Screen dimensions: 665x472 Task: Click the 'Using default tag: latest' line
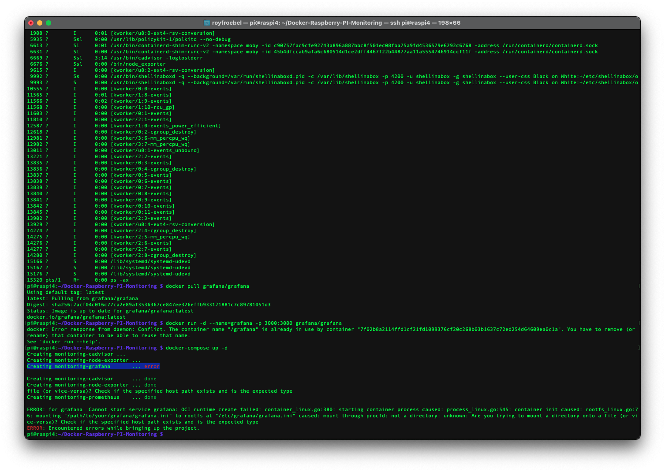66,292
